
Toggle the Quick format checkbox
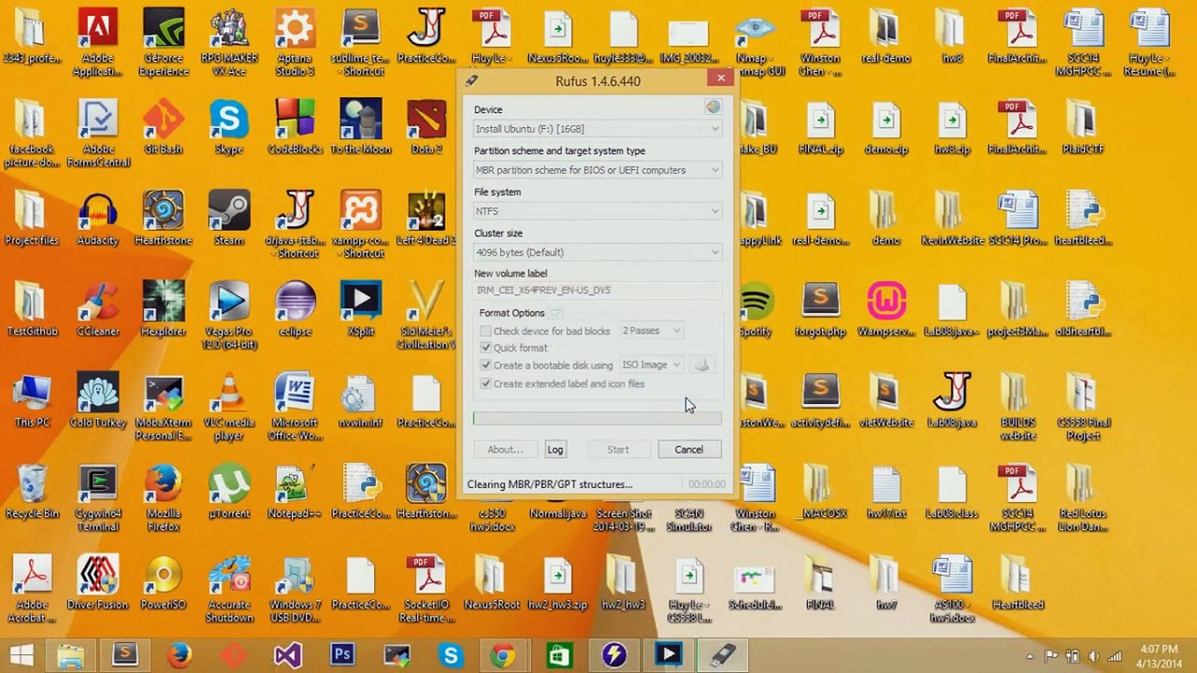[485, 348]
